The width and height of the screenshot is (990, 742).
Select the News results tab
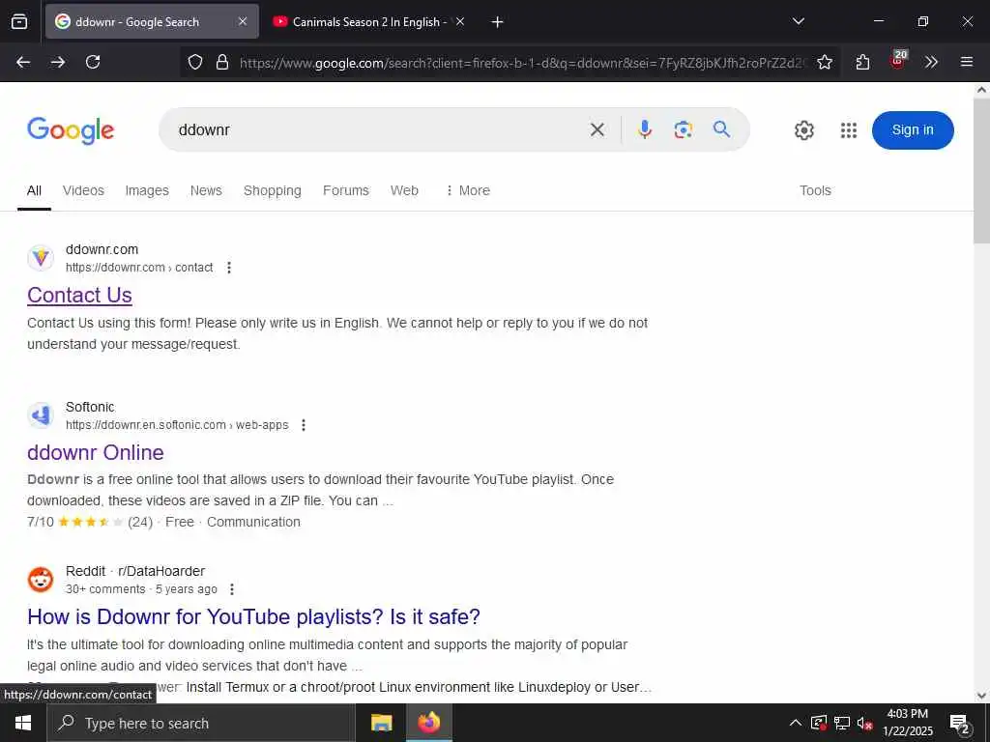tap(206, 190)
